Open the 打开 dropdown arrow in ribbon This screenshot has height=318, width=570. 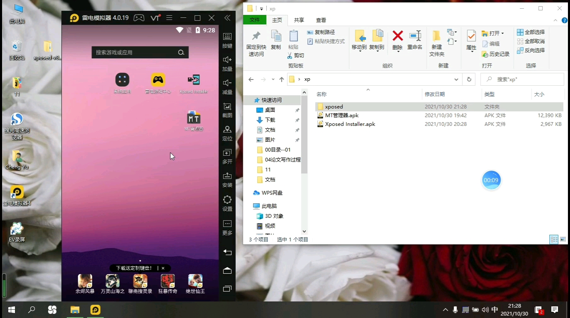click(x=502, y=34)
